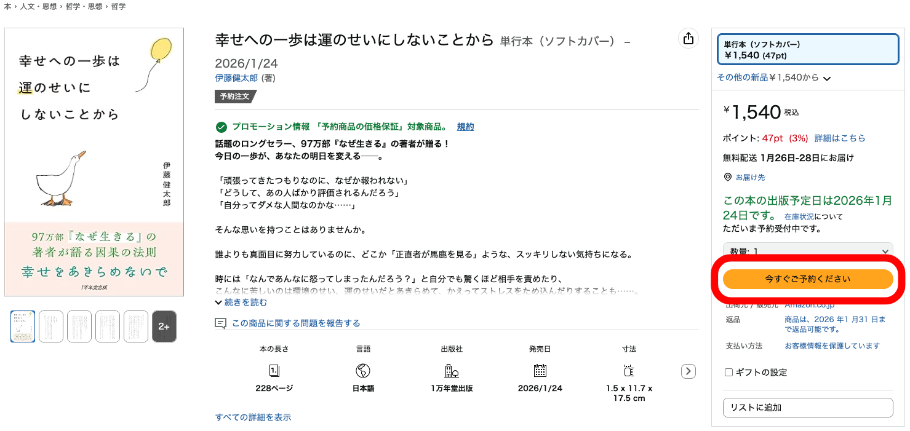Click the publisher building icon above 1万年堂出版
Image resolution: width=910 pixels, height=431 pixels.
(x=452, y=371)
